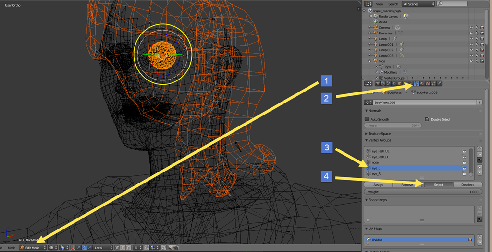Click the Deselect vertex group button
This screenshot has width=492, height=252.
click(467, 185)
